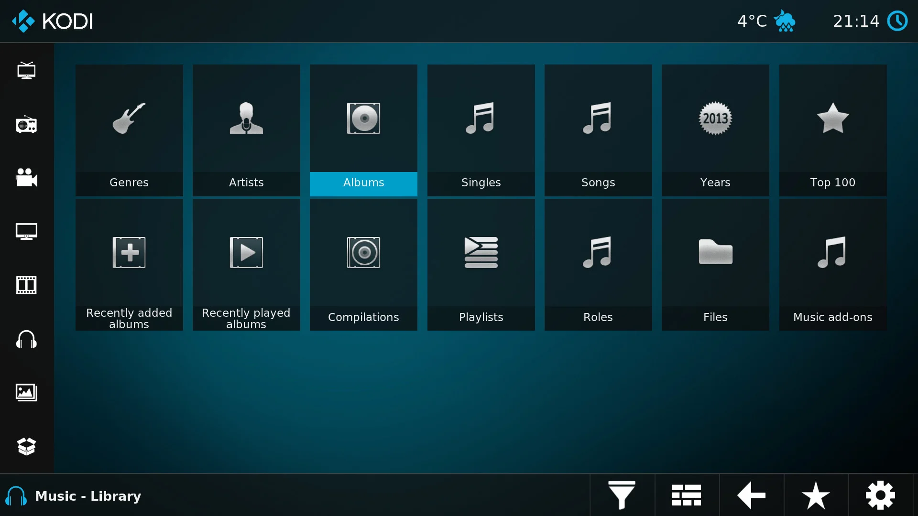This screenshot has width=918, height=516.
Task: Open the Radio section in the sidebar
Action: point(26,125)
